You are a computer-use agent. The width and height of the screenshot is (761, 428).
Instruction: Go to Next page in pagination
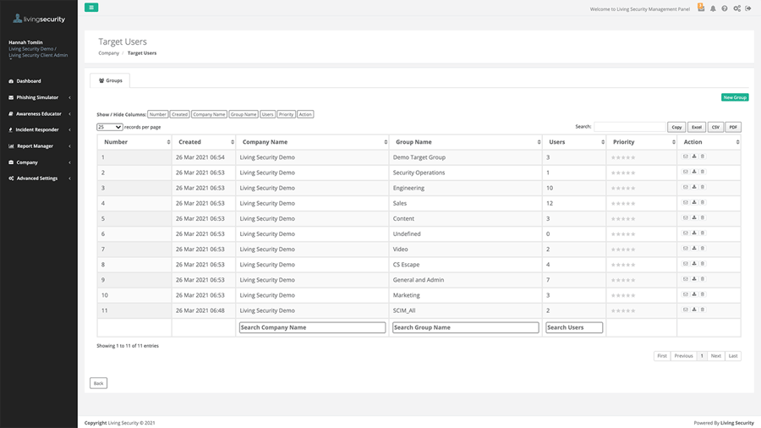click(716, 356)
